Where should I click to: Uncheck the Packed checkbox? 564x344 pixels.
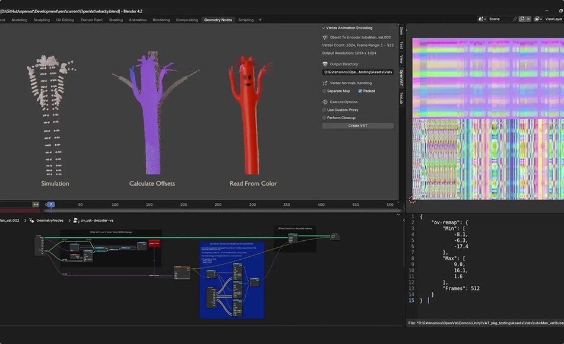(360, 90)
